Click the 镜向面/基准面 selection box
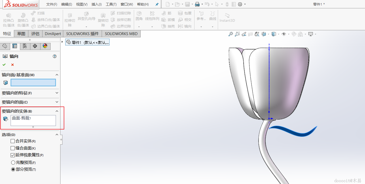The height and width of the screenshot is (184, 365). pos(33,83)
